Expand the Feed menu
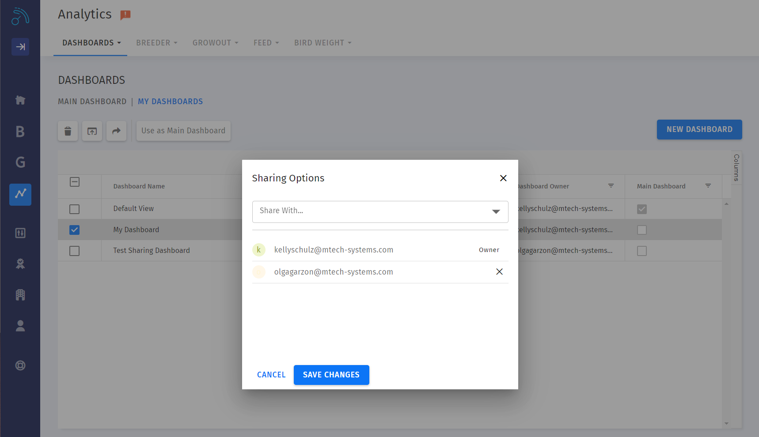The image size is (759, 437). coord(266,43)
